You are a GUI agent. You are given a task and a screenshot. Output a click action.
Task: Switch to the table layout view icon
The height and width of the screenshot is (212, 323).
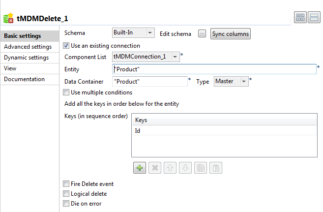[x=300, y=18]
